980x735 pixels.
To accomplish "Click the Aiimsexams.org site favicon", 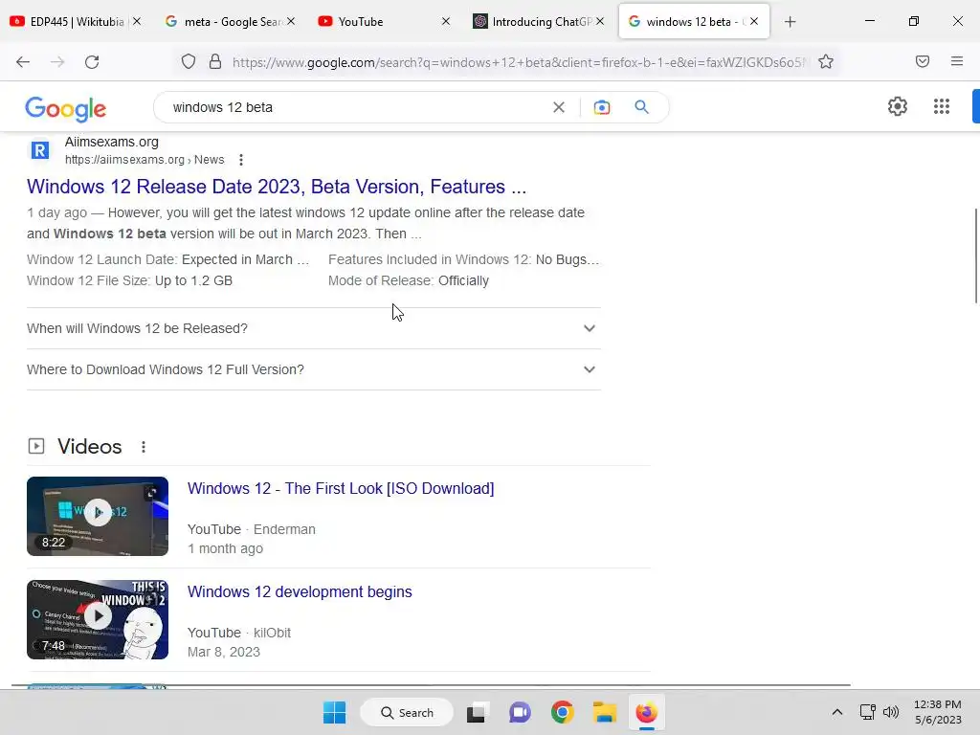I will point(40,150).
